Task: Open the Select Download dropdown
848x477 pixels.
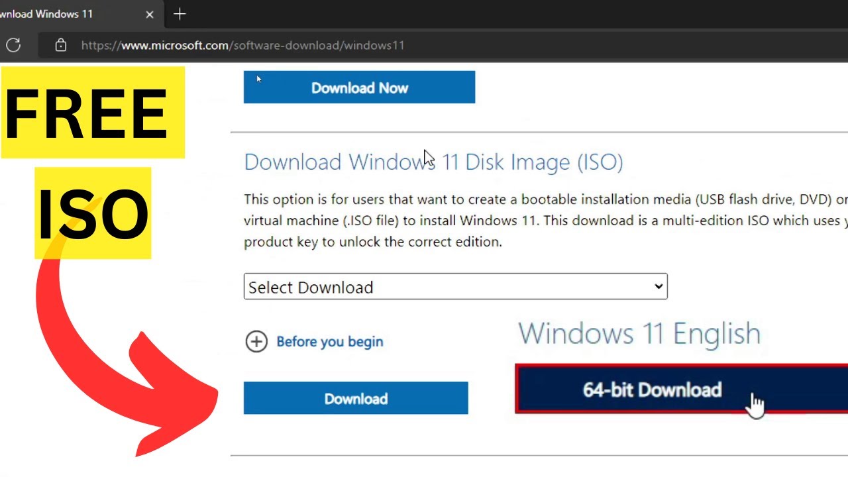Action: coord(455,287)
